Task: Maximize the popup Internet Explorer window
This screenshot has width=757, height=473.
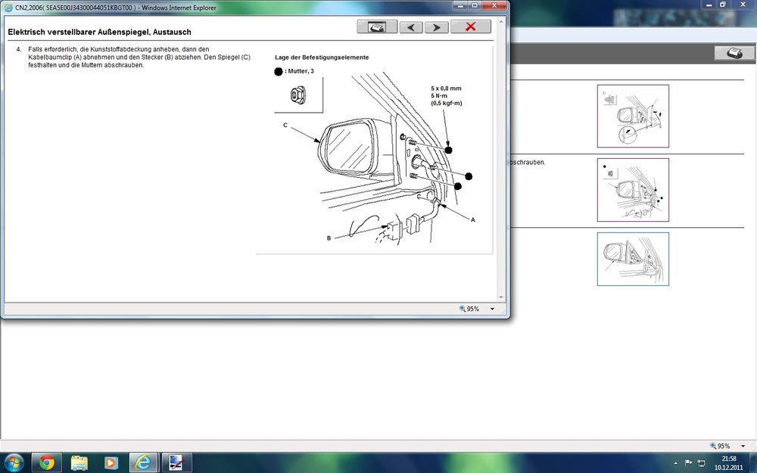Action: (x=475, y=5)
